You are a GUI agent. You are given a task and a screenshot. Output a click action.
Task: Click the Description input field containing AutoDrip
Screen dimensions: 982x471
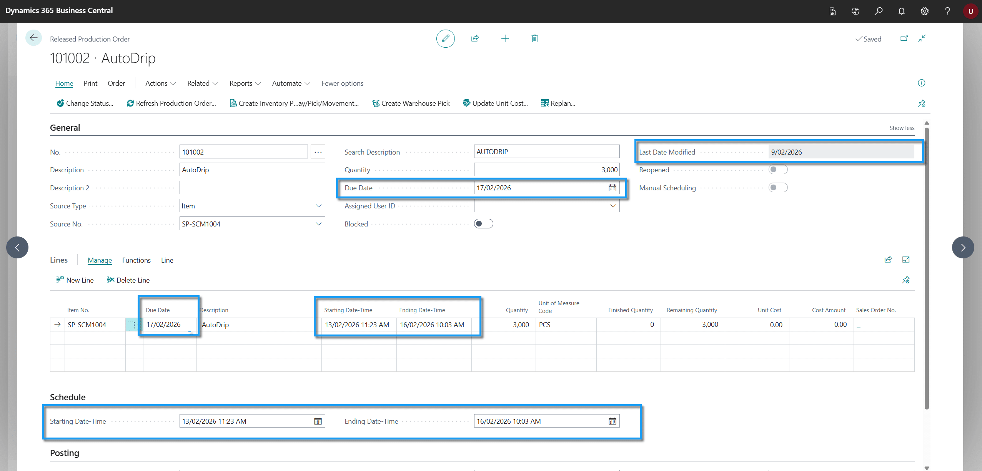(252, 170)
